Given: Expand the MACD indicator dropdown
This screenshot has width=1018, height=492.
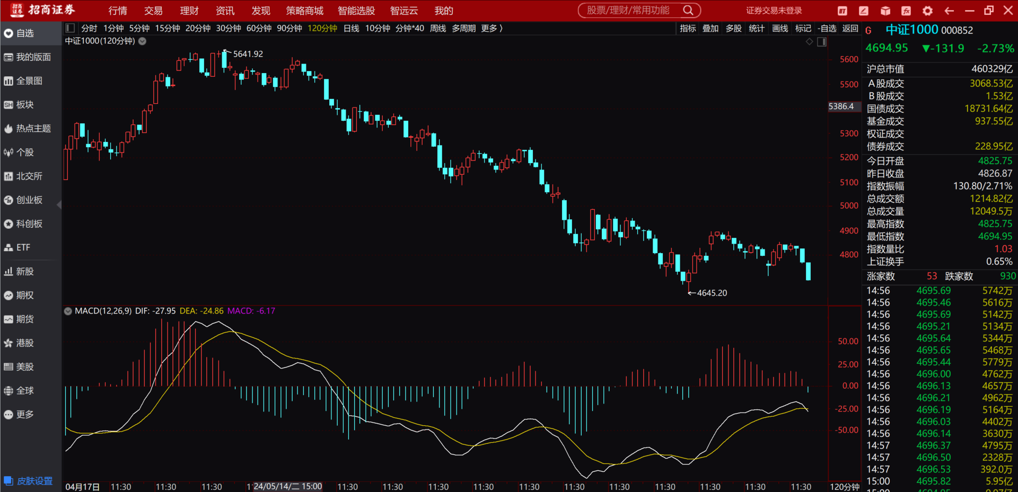Looking at the screenshot, I should pos(68,311).
